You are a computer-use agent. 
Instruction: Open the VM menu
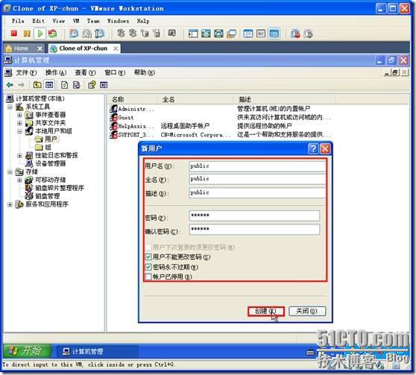76,21
